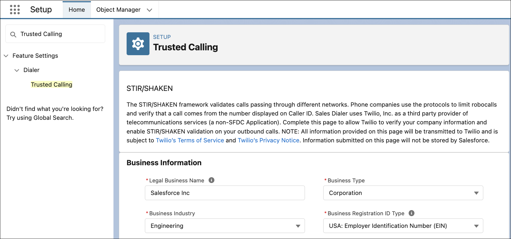Screen dimensions: 511x239
Task: Open Twilio's Privacy Notice link
Action: [x=269, y=140]
